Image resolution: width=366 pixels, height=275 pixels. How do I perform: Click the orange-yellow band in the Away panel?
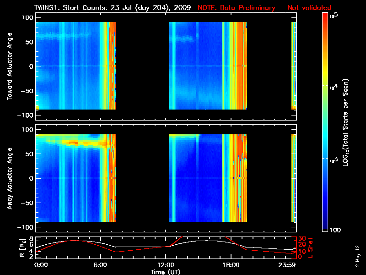[72, 142]
